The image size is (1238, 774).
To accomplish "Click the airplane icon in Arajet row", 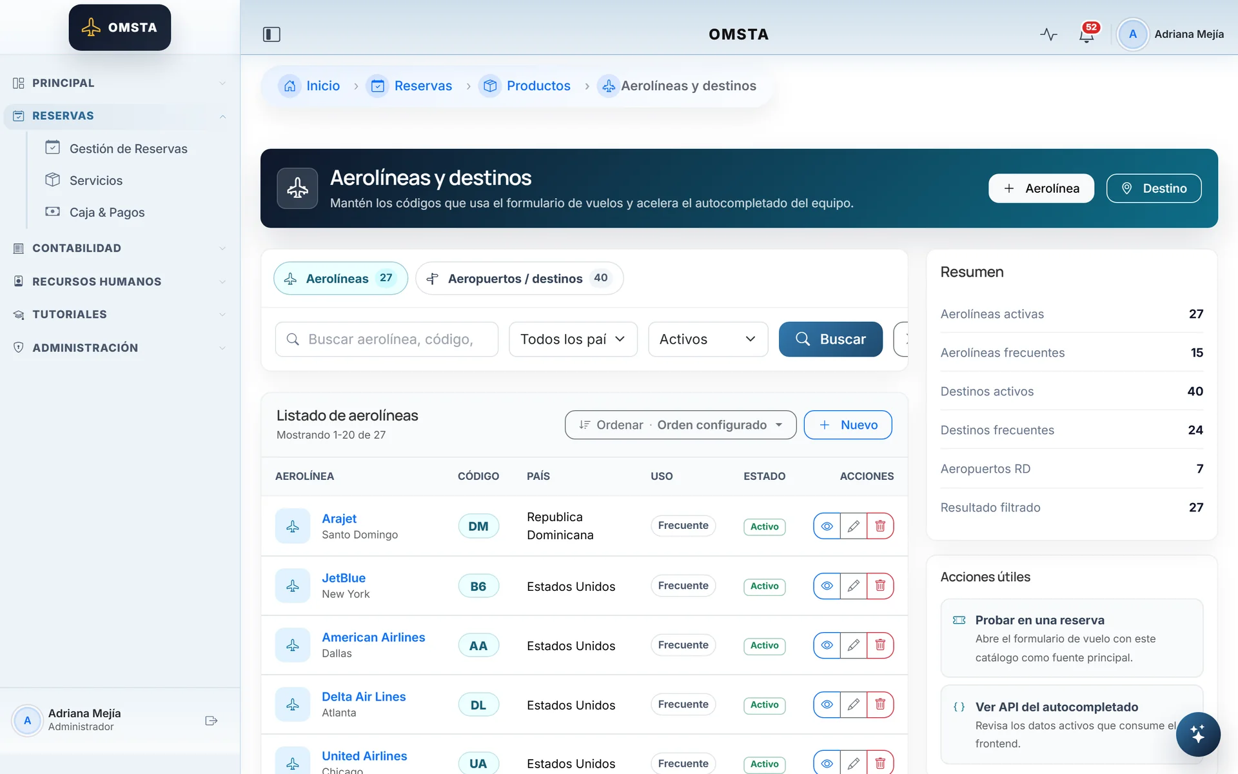I will [x=293, y=526].
